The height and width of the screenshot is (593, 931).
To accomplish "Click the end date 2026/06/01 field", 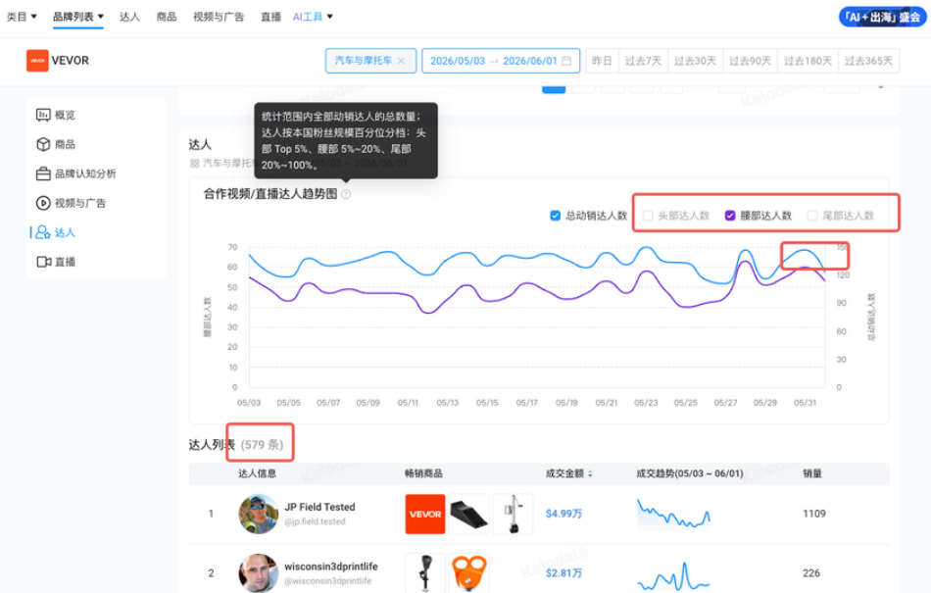I will click(x=529, y=61).
